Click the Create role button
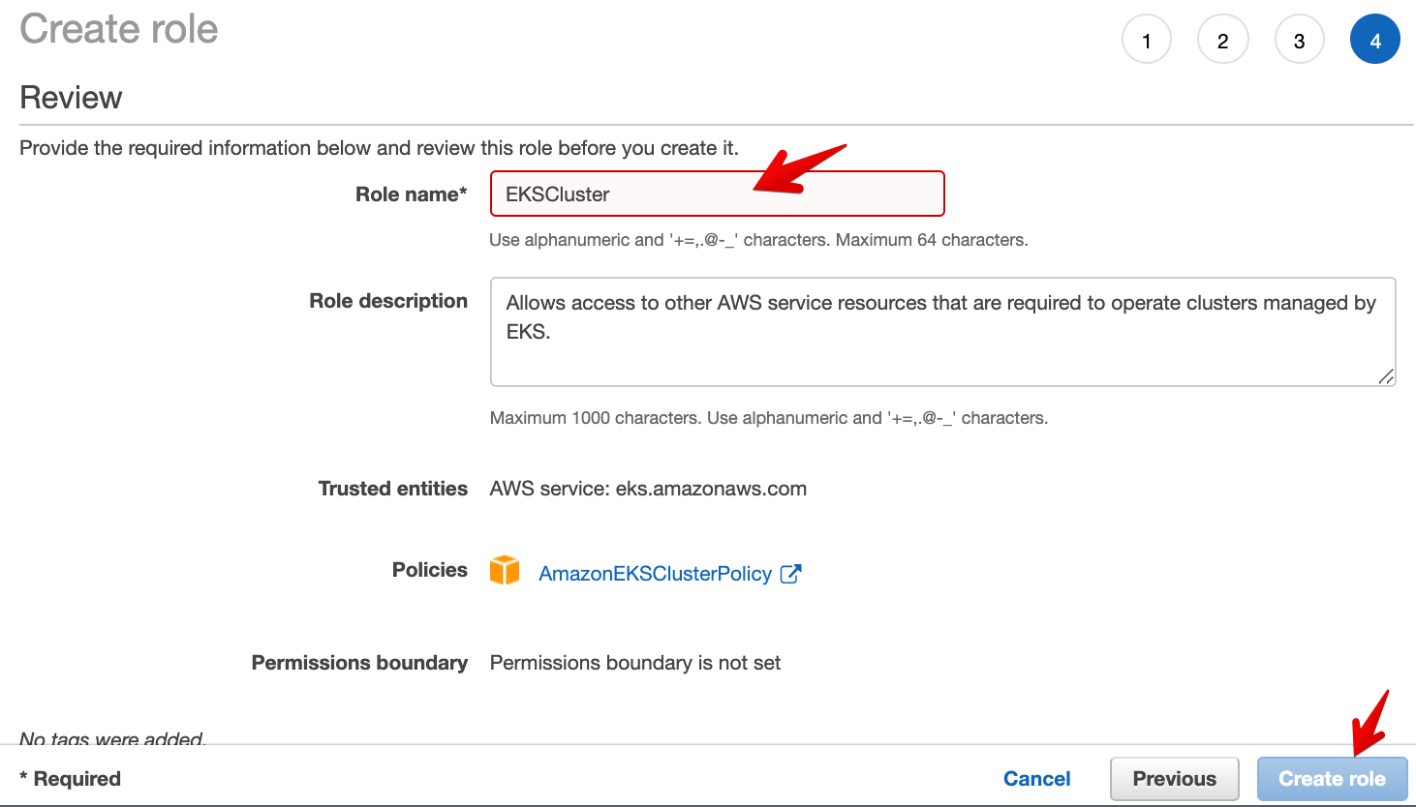Image resolution: width=1416 pixels, height=807 pixels. coord(1332,779)
